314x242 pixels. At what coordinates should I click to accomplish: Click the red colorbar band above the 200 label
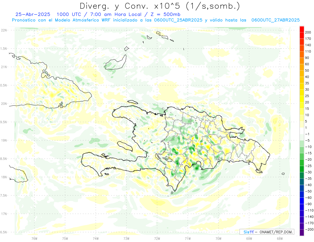[x=302, y=29]
